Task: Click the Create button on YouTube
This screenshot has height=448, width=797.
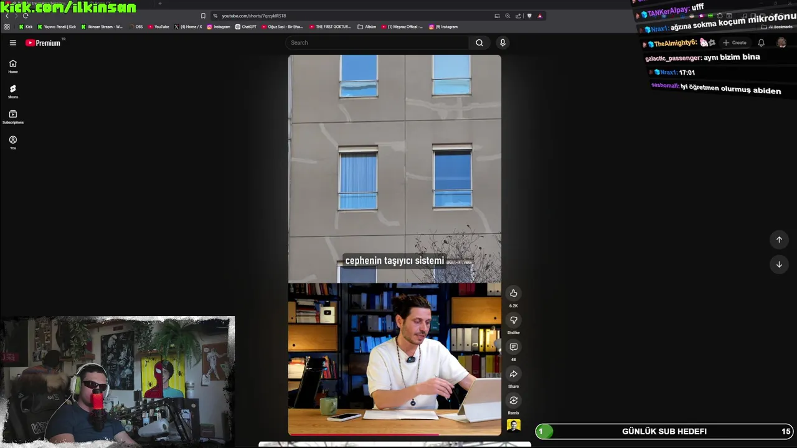Action: click(x=735, y=43)
